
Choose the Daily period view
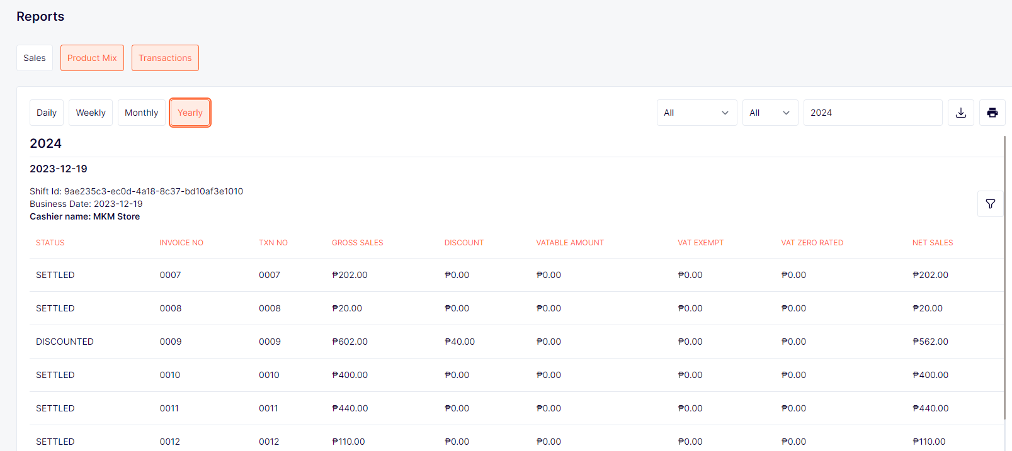click(47, 113)
